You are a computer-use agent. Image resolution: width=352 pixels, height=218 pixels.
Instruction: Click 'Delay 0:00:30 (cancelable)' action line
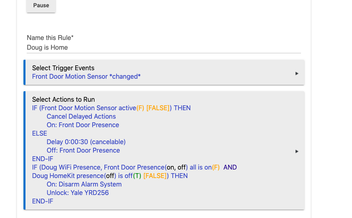[86, 142]
